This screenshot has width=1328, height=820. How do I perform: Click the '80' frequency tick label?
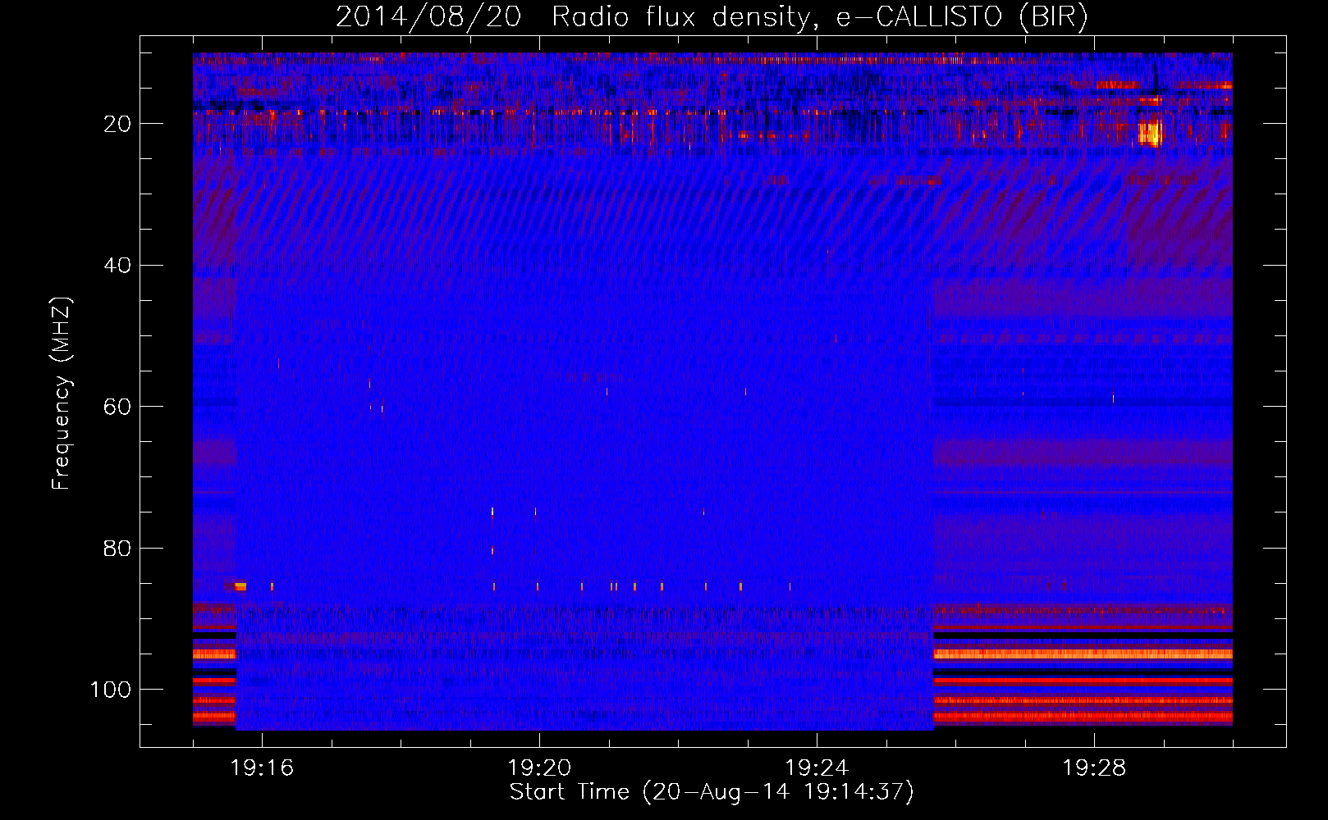[x=117, y=549]
